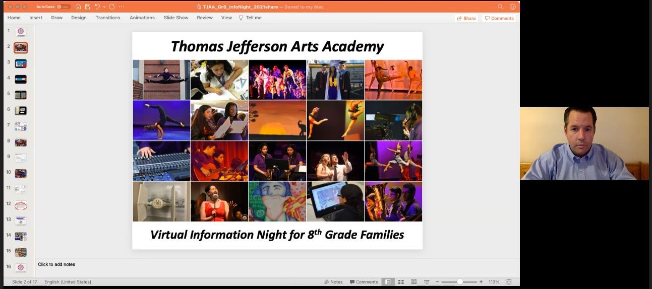The height and width of the screenshot is (289, 652).
Task: Select slide 7 thumbnail
Action: click(x=21, y=126)
